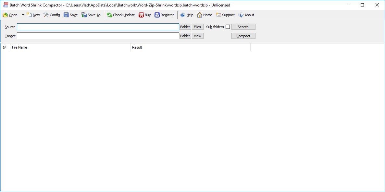
Task: Start the file Search button
Action: tap(243, 27)
